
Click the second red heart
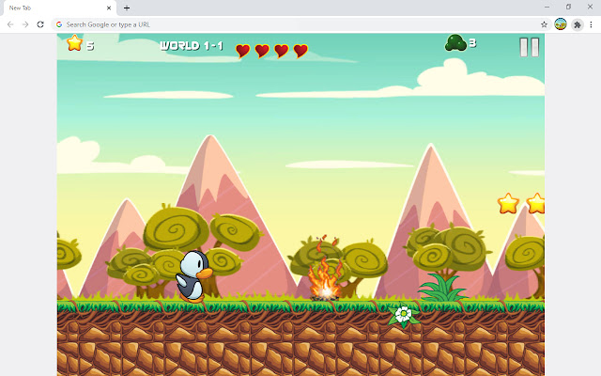coord(262,51)
